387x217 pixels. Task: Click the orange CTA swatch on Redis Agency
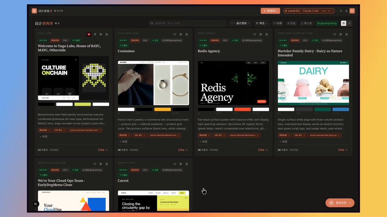[243, 109]
